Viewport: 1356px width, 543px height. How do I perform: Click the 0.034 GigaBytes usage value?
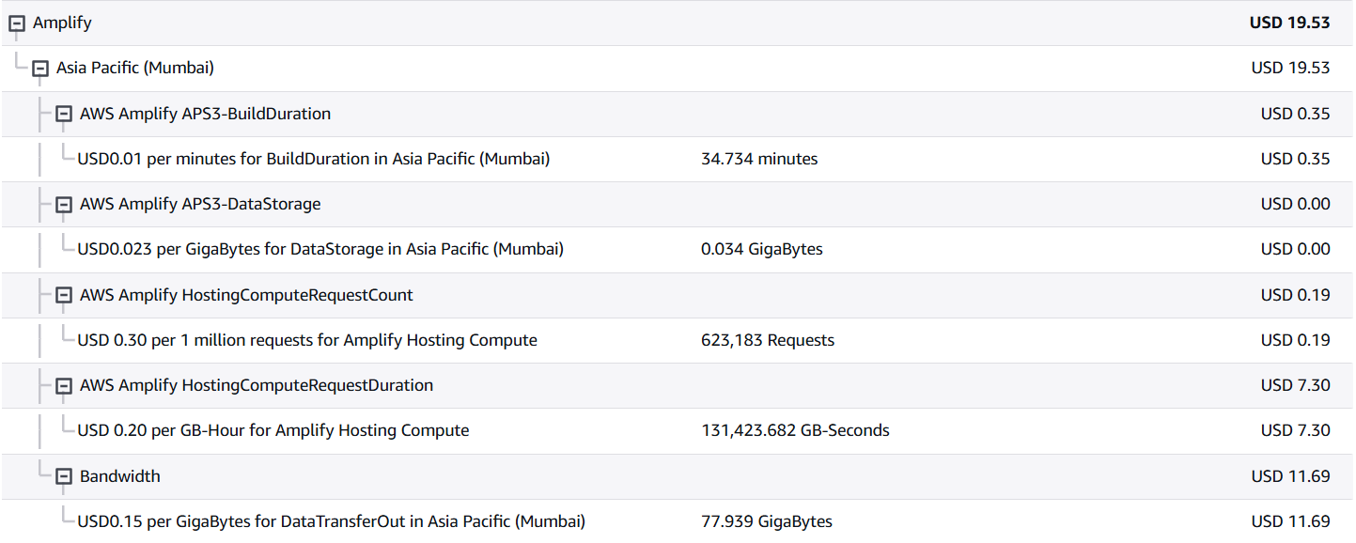[761, 249]
